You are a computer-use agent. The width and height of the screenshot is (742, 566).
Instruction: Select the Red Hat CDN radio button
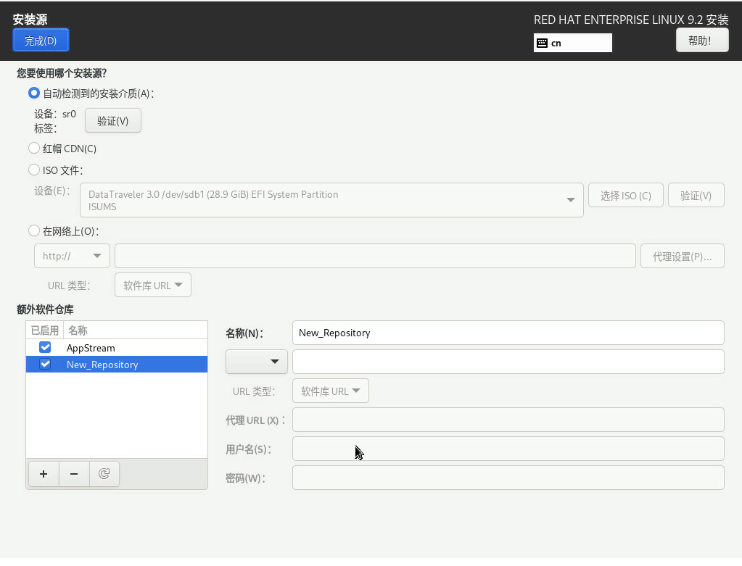point(34,149)
